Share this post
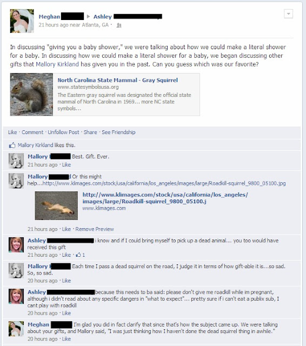The width and height of the screenshot is (306, 346). pyautogui.click(x=90, y=132)
